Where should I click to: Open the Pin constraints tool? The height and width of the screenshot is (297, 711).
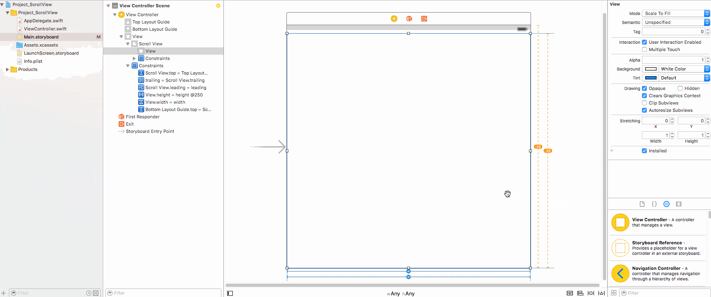coord(591,293)
